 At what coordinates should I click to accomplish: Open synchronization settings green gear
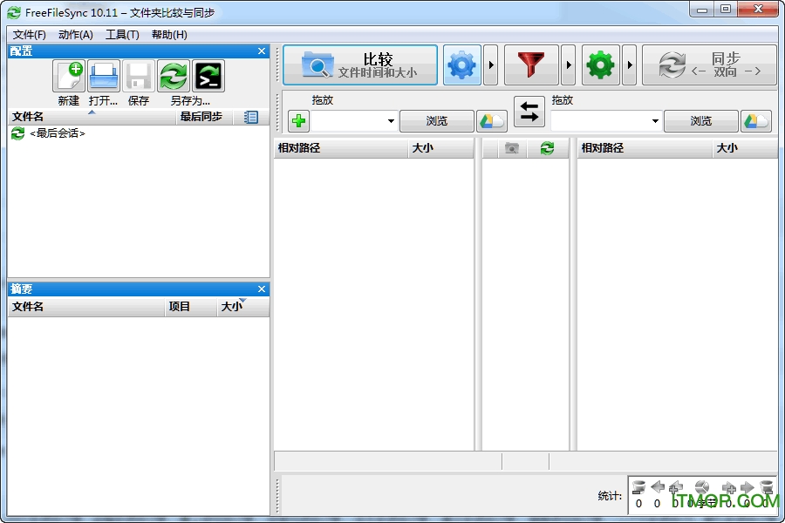coord(601,65)
